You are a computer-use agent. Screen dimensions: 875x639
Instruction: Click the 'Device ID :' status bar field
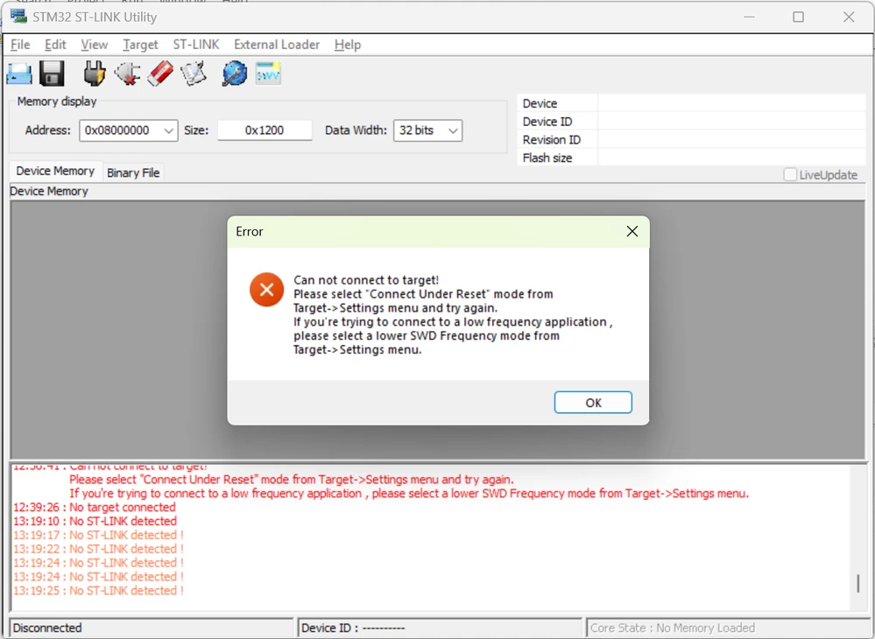440,628
